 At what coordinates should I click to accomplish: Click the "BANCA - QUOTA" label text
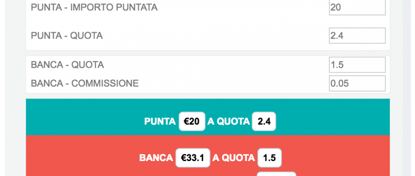point(67,65)
